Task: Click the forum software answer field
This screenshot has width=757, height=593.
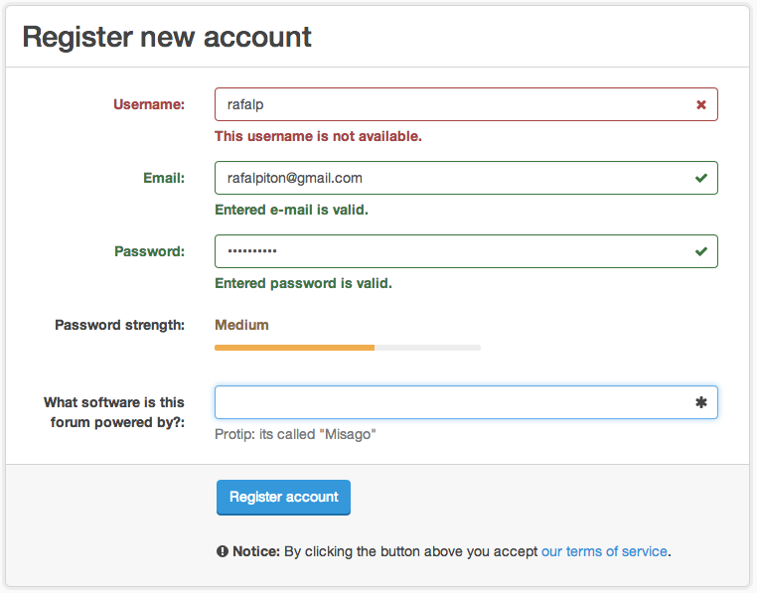Action: [447, 402]
